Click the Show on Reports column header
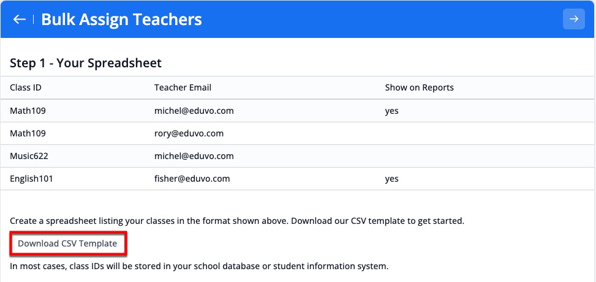596x282 pixels. pyautogui.click(x=419, y=87)
